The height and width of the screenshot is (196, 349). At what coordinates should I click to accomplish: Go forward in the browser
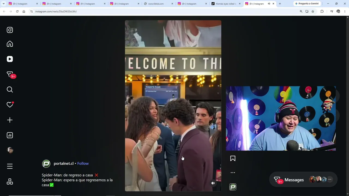coord(11,11)
